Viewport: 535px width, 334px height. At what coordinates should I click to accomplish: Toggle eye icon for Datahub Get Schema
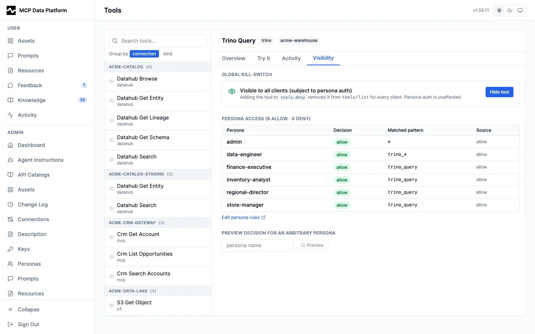coord(111,140)
